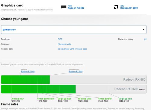The height and width of the screenshot is (110, 151).
Task: Click the Developer label
Action: click(x=6, y=39)
